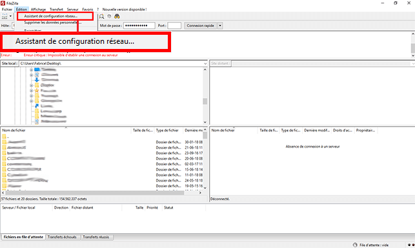This screenshot has width=415, height=248.
Task: Choose Assistant de configuration réseau... in Édition menu
Action: point(55,16)
